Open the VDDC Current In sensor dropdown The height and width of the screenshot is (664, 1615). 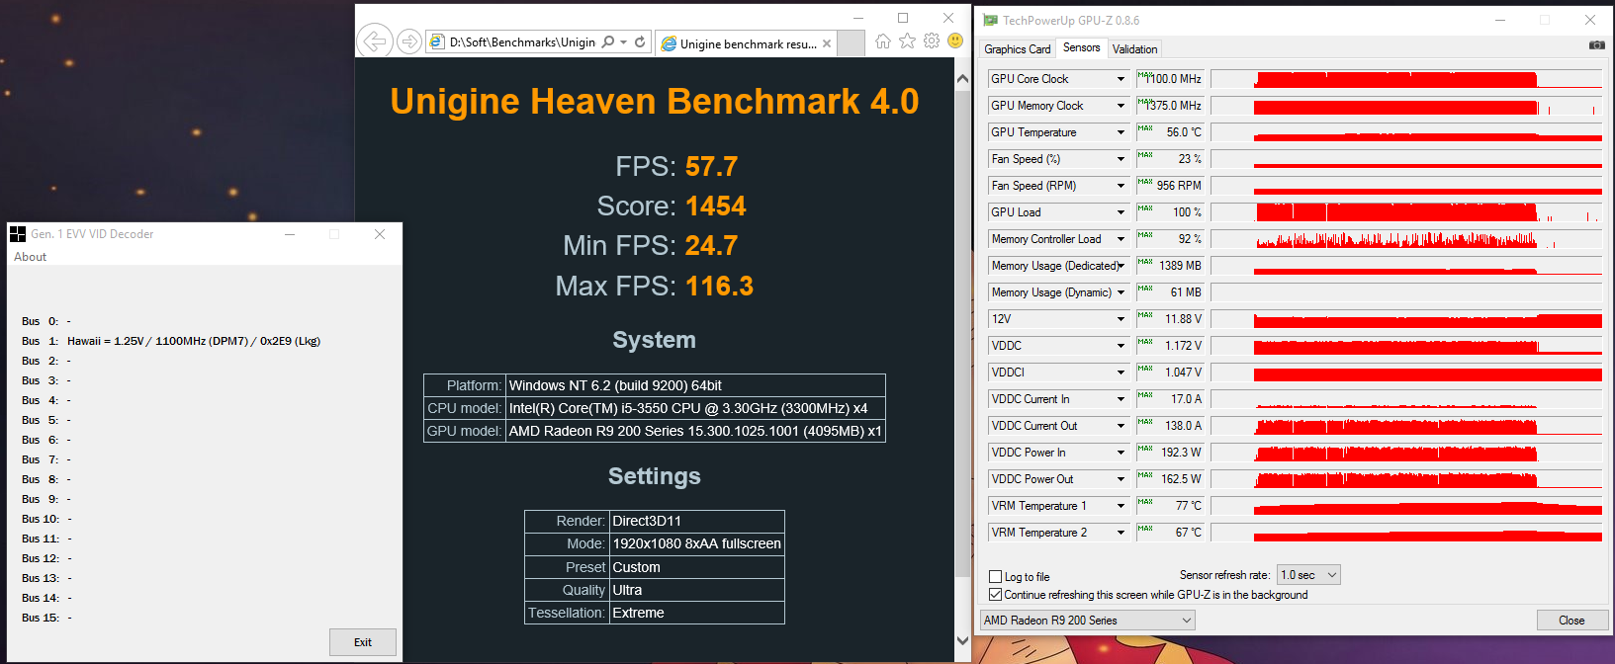click(1121, 399)
